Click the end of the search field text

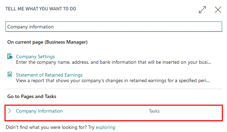54,27
